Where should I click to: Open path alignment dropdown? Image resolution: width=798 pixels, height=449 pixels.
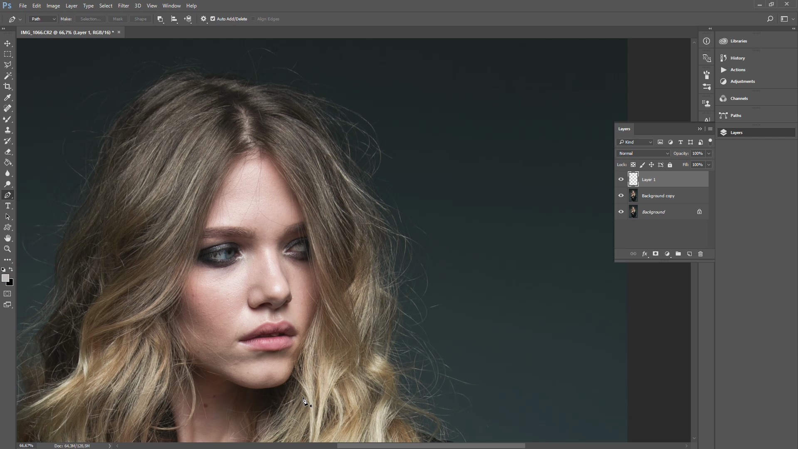175,19
